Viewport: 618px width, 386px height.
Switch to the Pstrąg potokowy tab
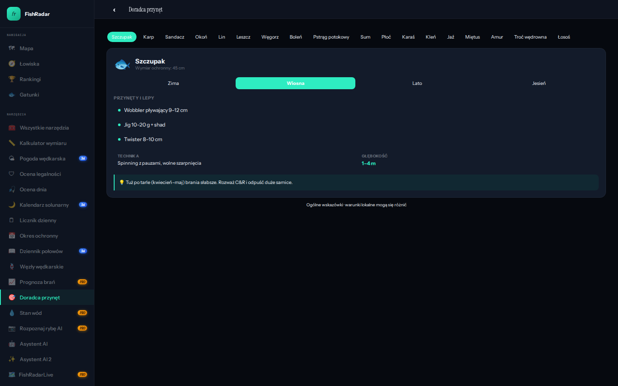coord(331,37)
